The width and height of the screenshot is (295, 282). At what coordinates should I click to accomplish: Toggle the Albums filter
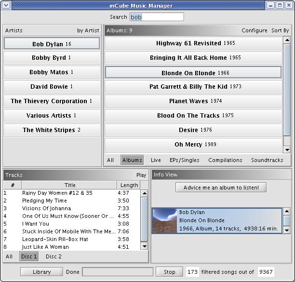coord(132,160)
